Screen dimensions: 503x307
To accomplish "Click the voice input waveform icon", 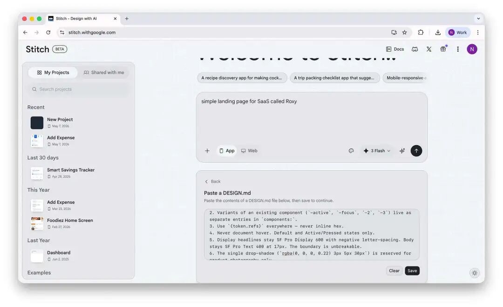I will tap(401, 151).
